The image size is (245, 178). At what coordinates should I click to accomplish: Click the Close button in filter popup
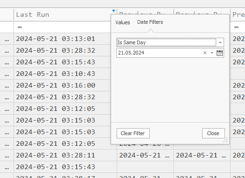click(x=213, y=133)
